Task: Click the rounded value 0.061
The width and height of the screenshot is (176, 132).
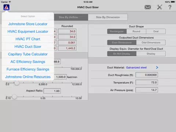Action: point(67,43)
